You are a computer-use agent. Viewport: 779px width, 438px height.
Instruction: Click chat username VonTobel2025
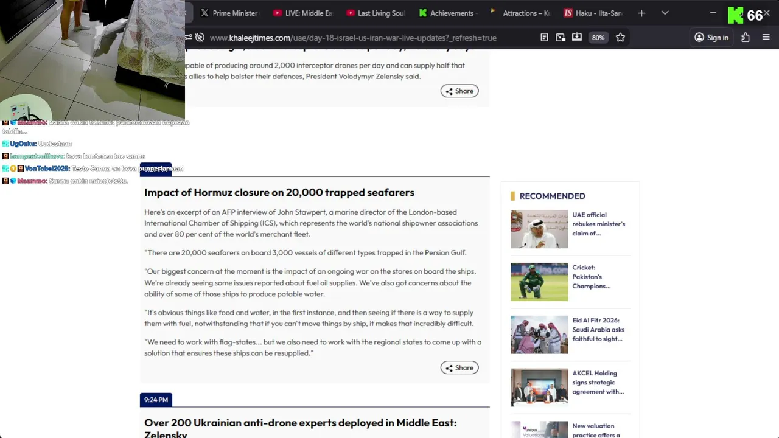click(47, 169)
